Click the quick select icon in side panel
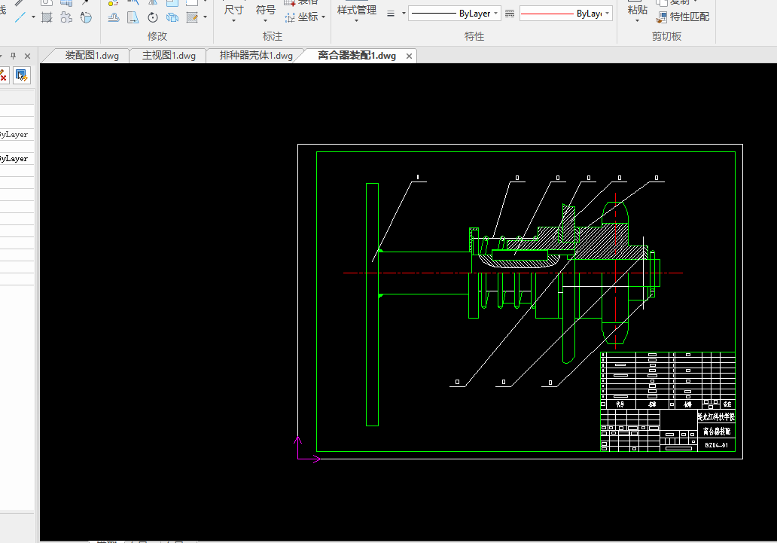Viewport: 777px width, 543px height. 21,75
